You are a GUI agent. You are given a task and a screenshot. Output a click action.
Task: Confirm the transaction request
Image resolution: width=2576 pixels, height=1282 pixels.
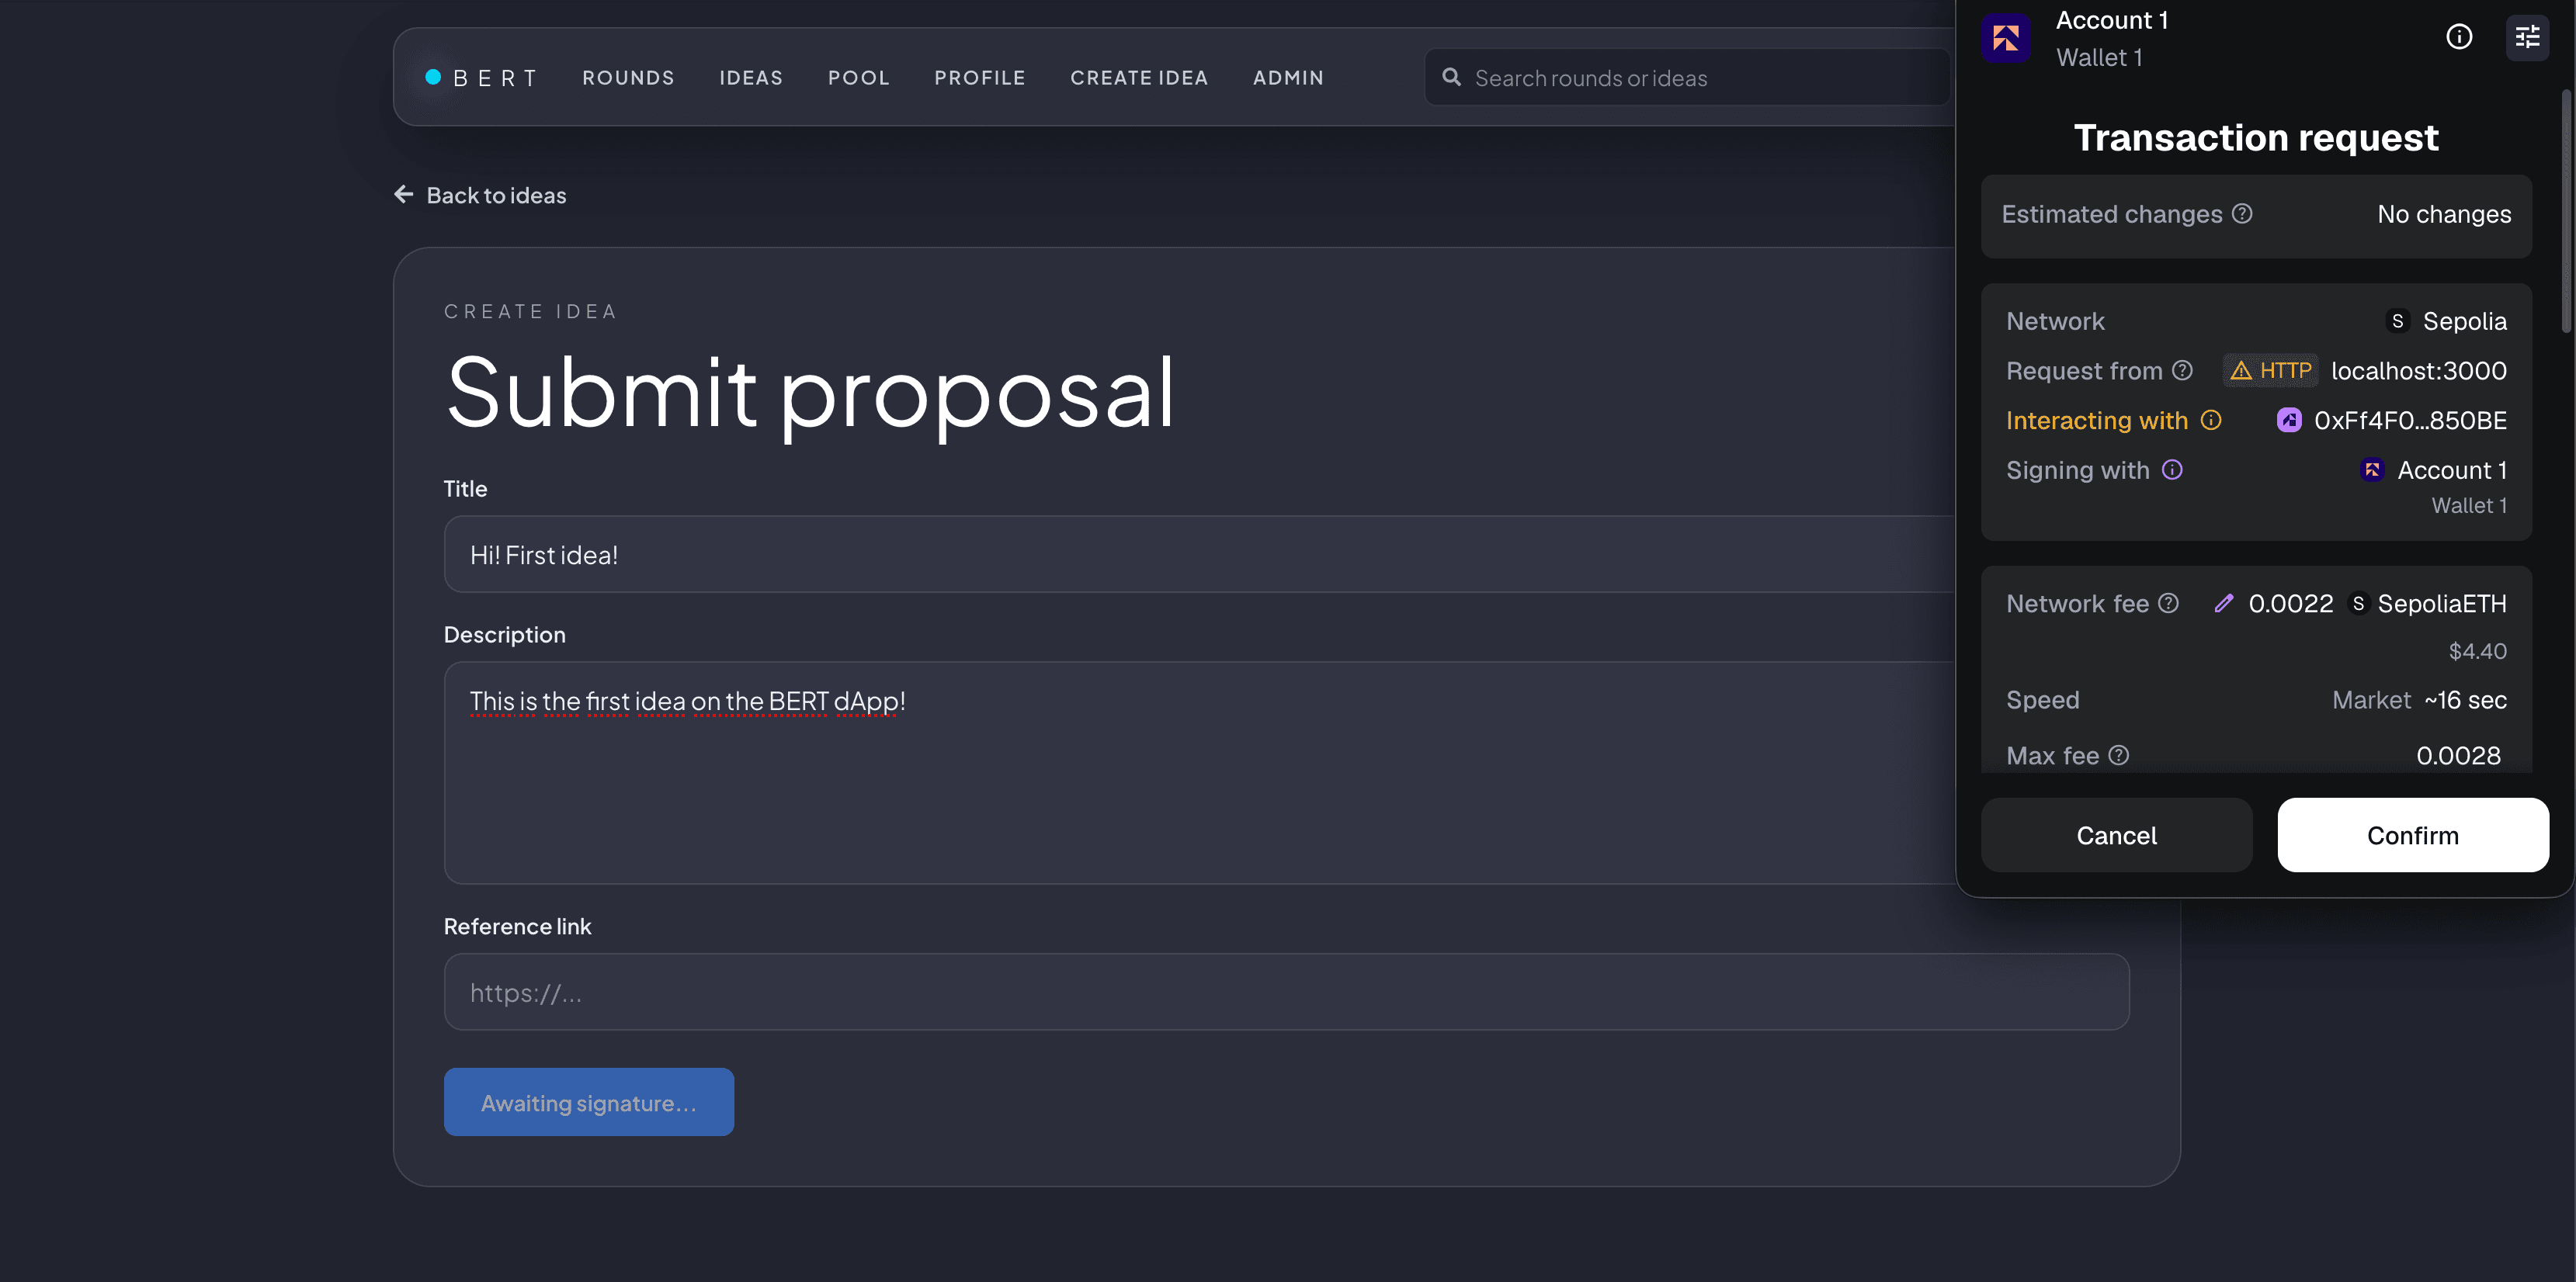pyautogui.click(x=2412, y=835)
